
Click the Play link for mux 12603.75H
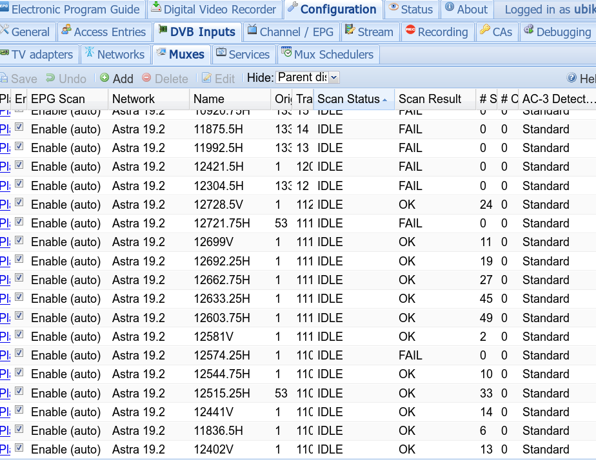click(x=5, y=318)
